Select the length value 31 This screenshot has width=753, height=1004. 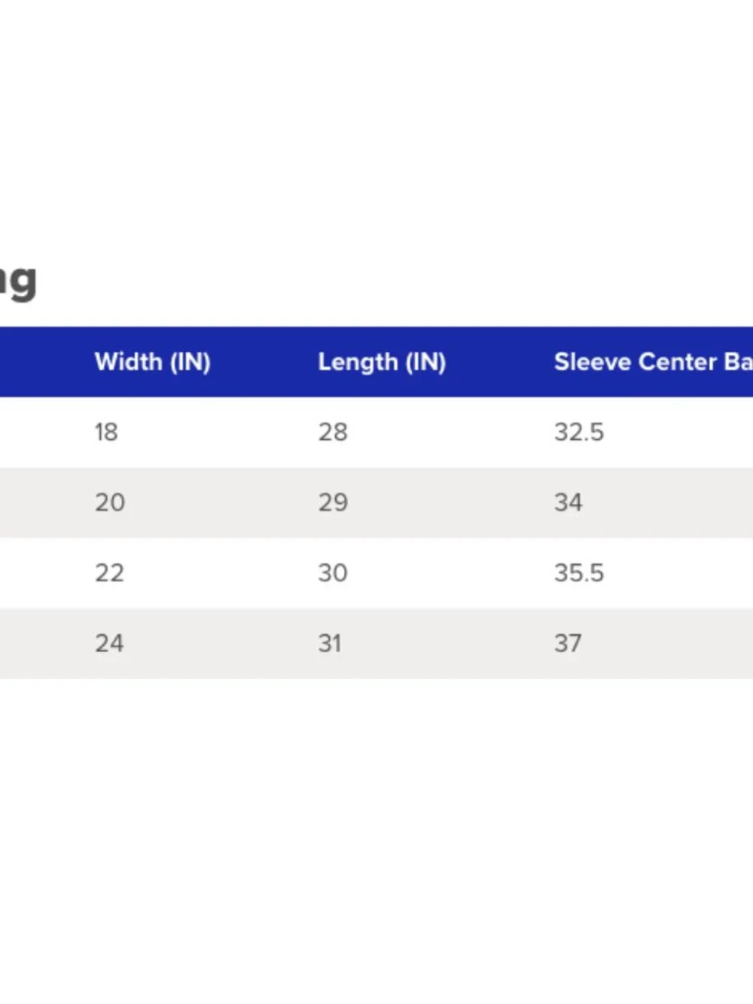coord(330,643)
